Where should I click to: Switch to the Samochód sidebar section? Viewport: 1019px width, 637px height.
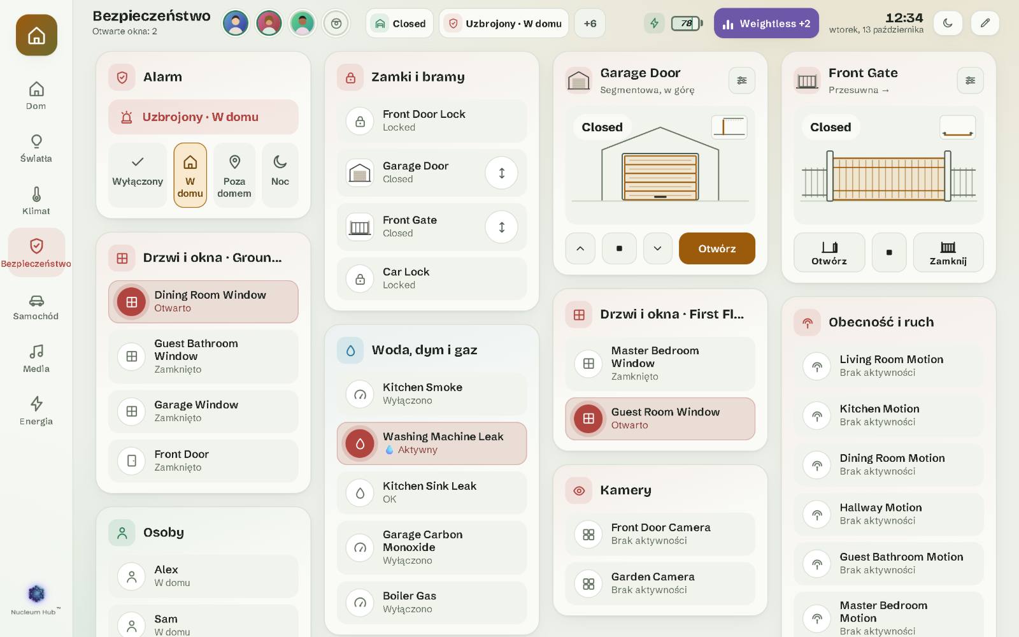[36, 306]
